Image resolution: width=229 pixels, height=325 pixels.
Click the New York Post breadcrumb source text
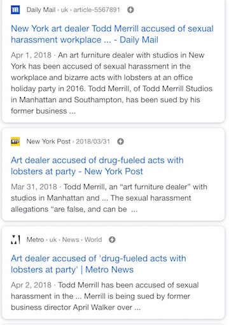pos(48,142)
